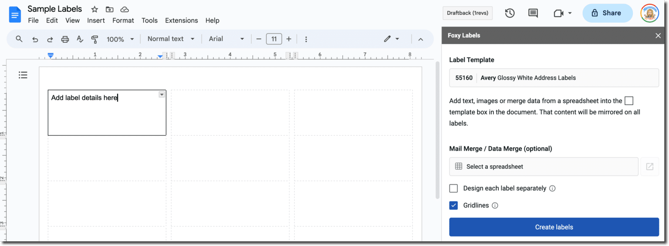
Task: Star the Sample Labels document
Action: 95,9
